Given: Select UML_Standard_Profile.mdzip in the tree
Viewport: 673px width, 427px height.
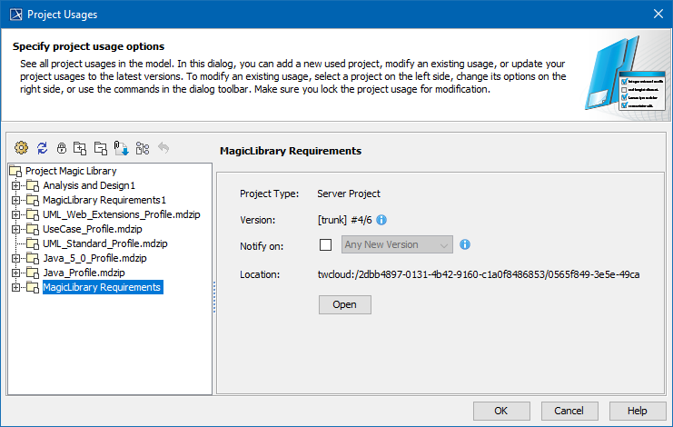Looking at the screenshot, I should pos(105,243).
